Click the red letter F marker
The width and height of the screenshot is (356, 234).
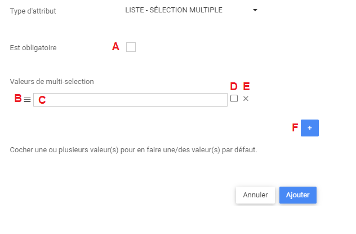tap(295, 128)
